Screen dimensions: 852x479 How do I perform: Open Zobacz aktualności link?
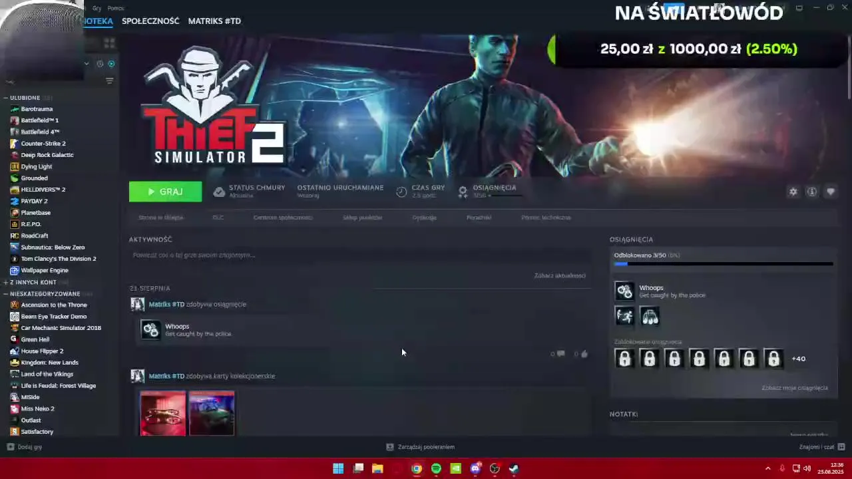pyautogui.click(x=560, y=275)
